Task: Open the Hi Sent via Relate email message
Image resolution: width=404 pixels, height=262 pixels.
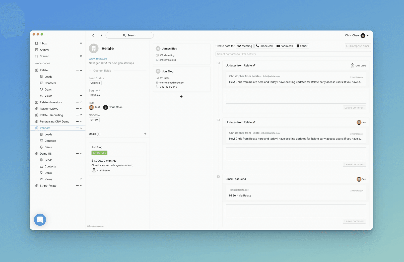Action: click(x=296, y=192)
